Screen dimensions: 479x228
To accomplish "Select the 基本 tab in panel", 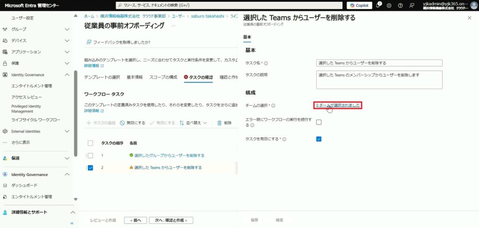I will (247, 37).
